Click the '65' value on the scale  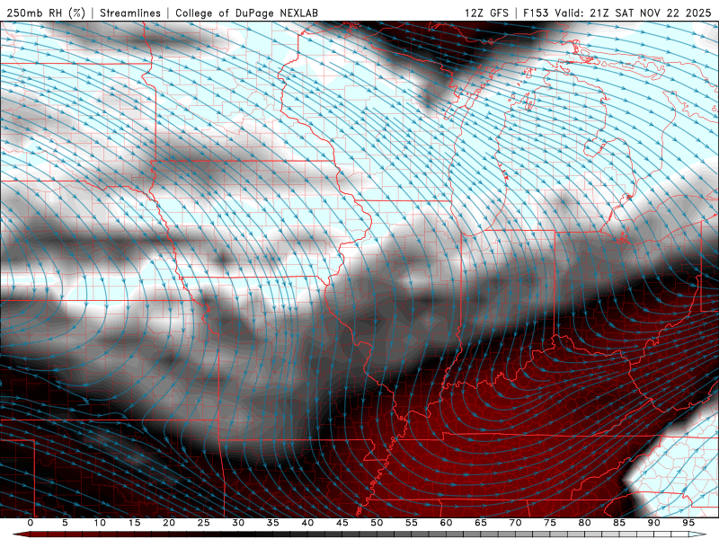click(x=480, y=523)
